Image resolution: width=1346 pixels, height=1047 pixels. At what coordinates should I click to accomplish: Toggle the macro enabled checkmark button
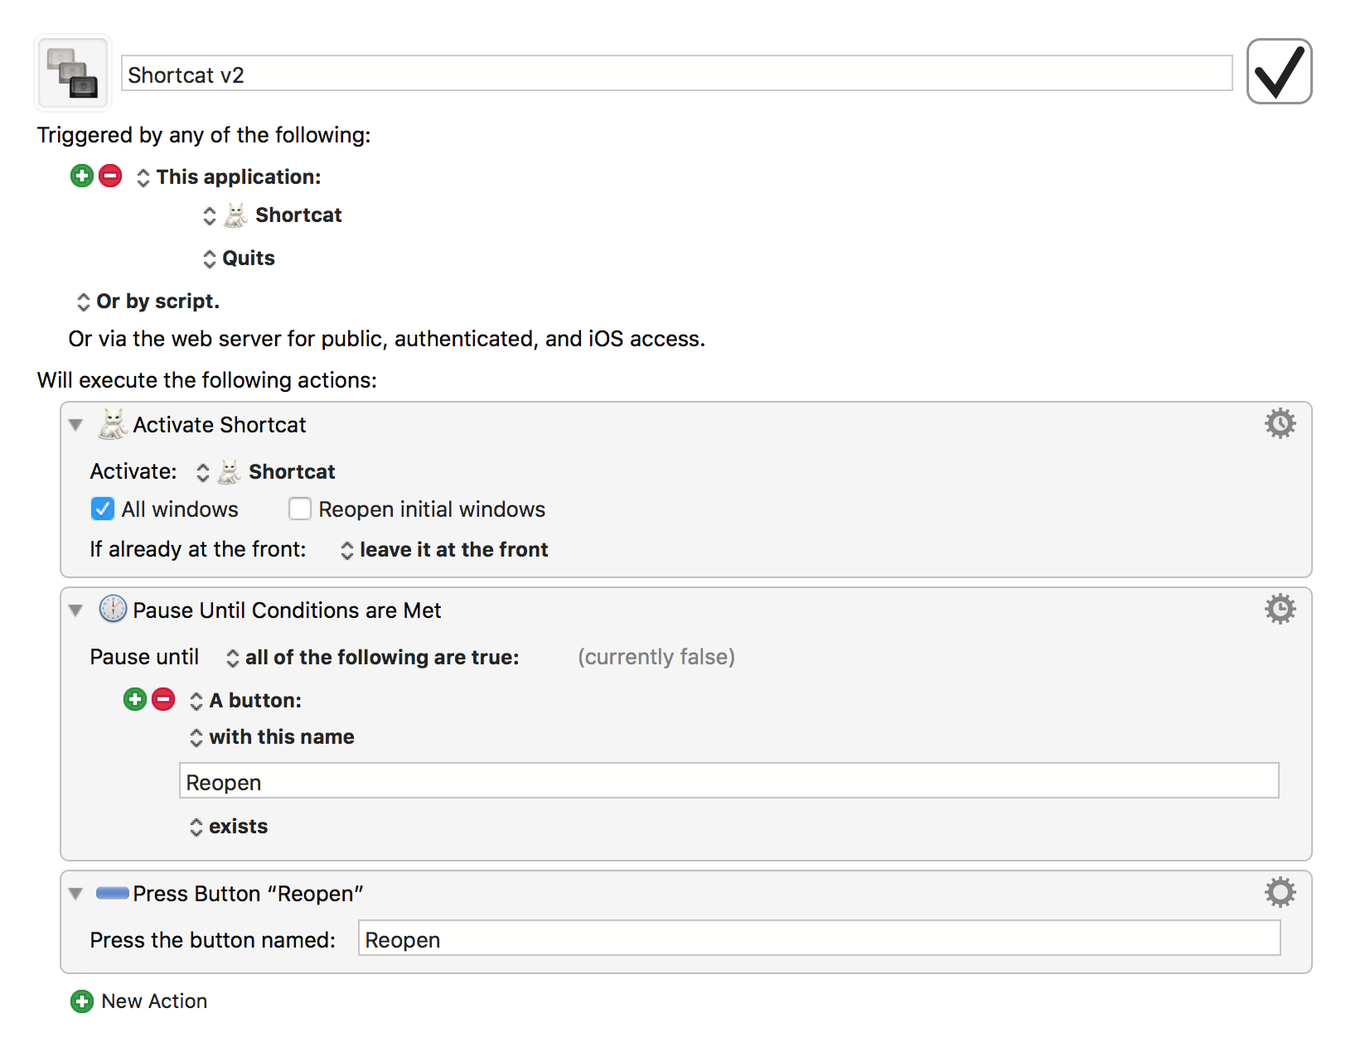click(1279, 71)
